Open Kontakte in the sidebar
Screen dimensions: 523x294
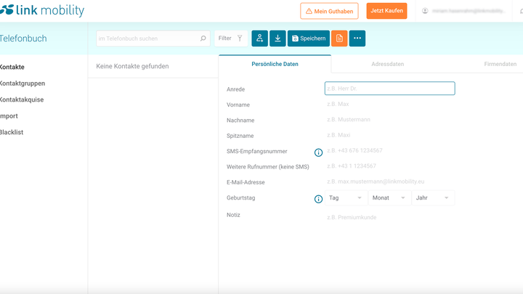[x=12, y=67]
